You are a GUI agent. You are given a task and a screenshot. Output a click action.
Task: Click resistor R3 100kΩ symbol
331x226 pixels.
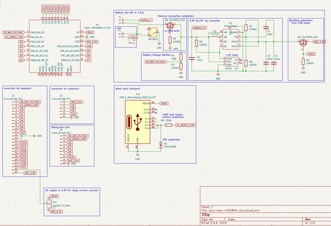[196, 43]
